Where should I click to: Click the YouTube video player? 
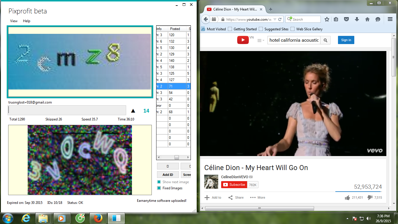pyautogui.click(x=293, y=104)
